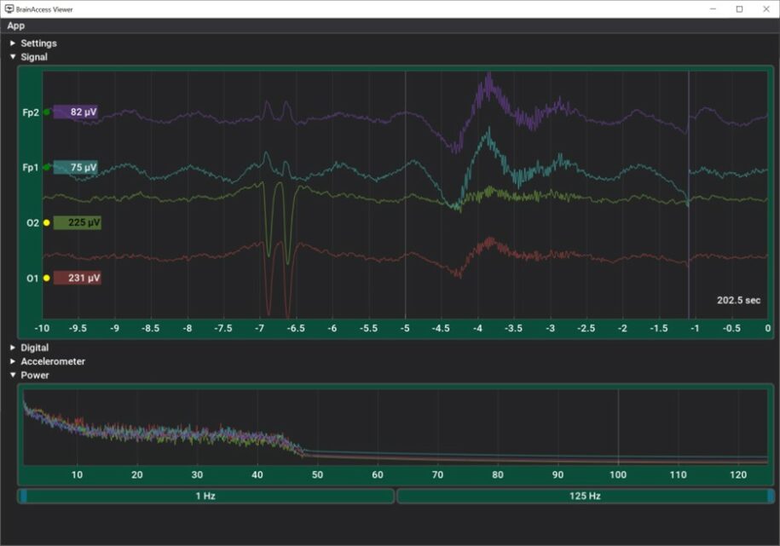Open the App menu
This screenshot has height=546, width=780.
[15, 26]
